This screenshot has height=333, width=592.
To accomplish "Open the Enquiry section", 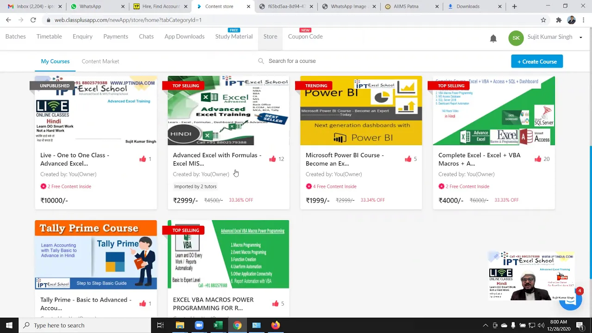I will [82, 37].
